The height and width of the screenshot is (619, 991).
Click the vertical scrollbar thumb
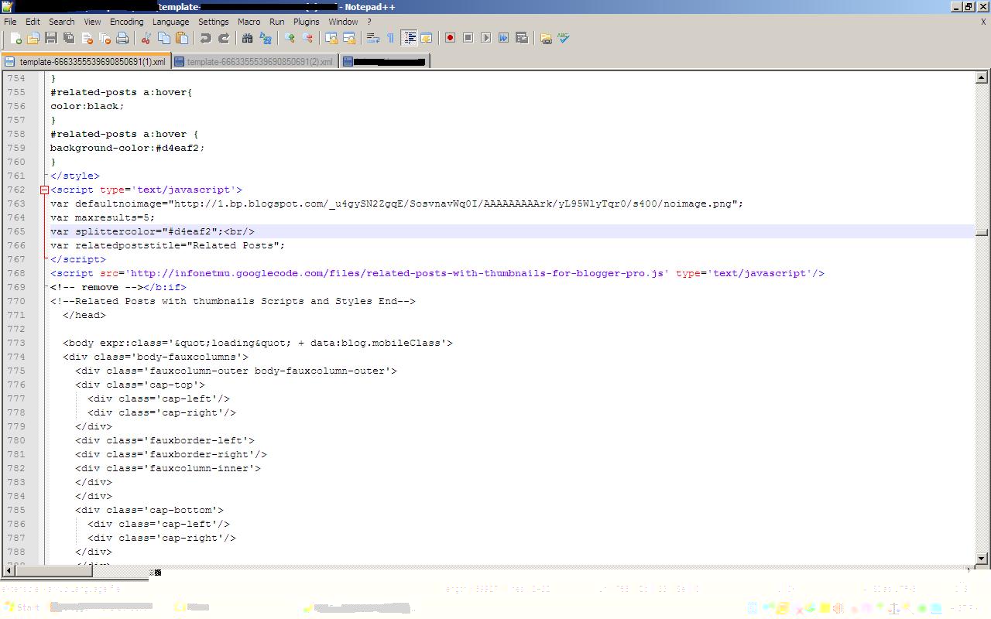[981, 232]
